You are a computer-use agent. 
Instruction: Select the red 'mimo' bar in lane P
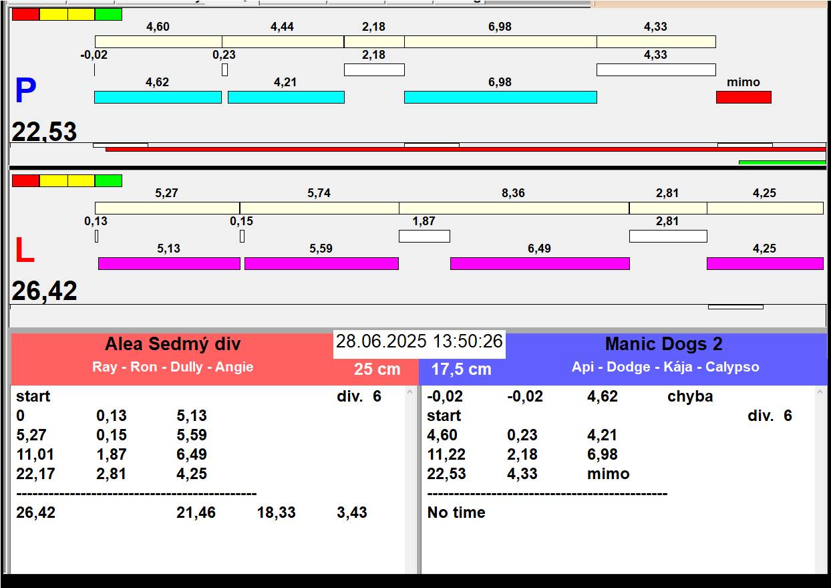(743, 98)
